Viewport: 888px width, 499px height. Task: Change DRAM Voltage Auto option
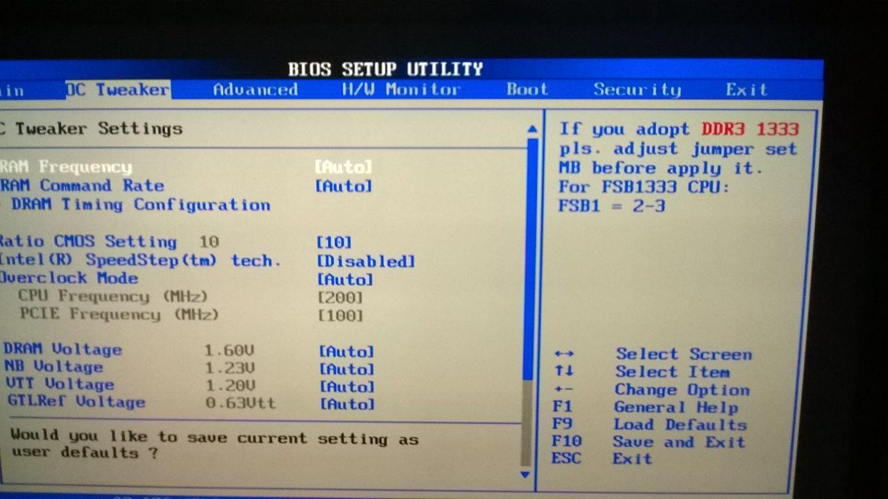(x=346, y=352)
